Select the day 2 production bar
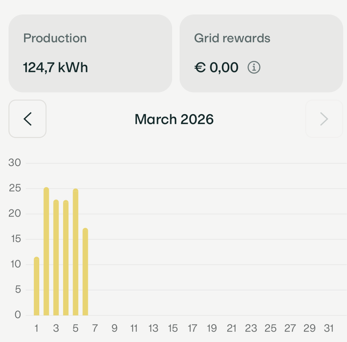 click(x=46, y=251)
